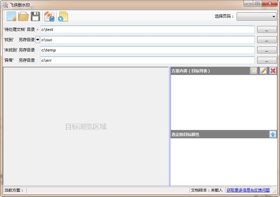Click the new scheme icon in toolbar
Viewport: 280px width, 197px height.
(x=11, y=16)
